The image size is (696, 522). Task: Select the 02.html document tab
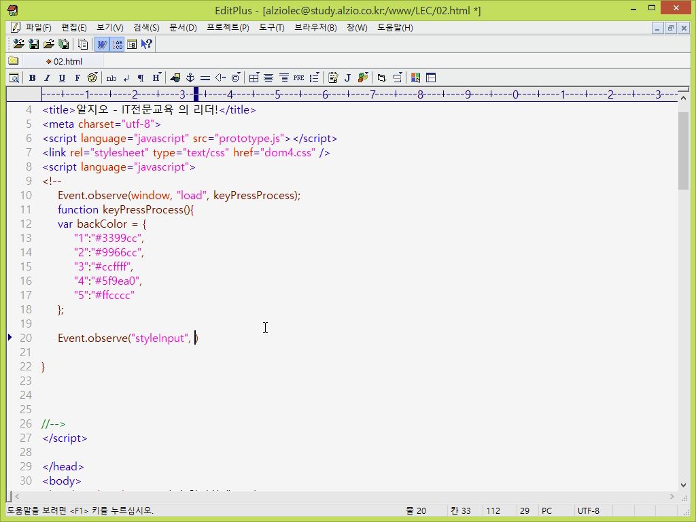coord(64,61)
